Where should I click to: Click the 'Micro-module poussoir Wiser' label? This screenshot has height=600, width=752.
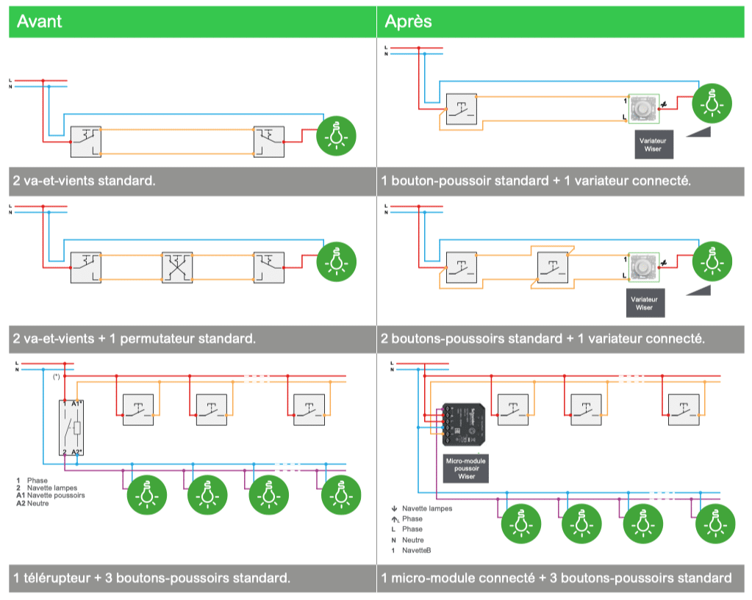coord(466,469)
